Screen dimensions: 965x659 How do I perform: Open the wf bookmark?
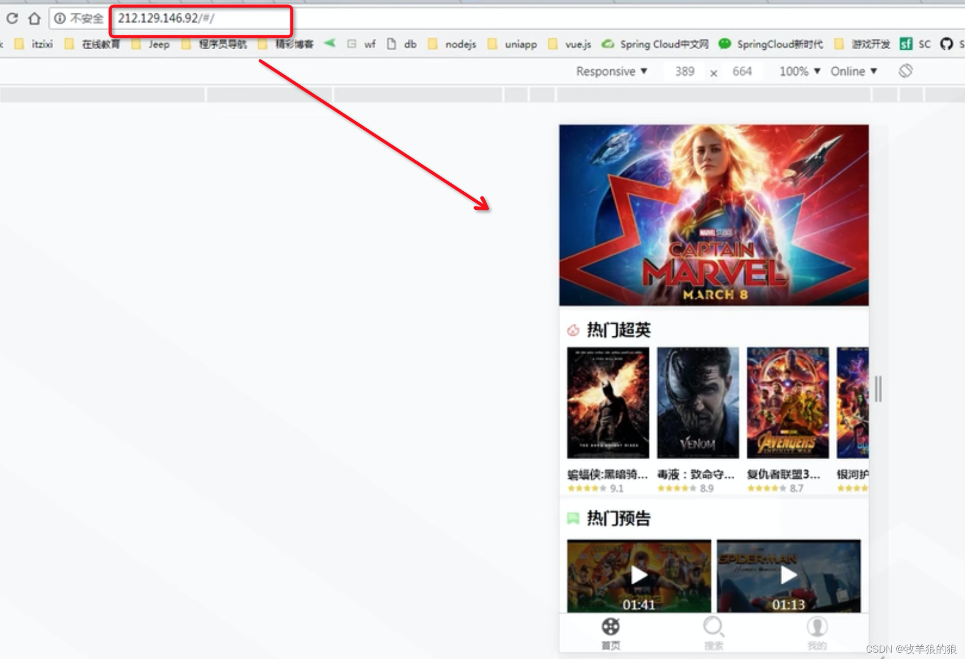coord(362,44)
